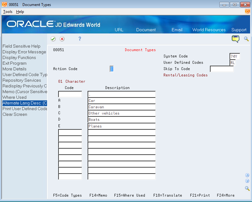Viewport: 252px width, 202px height.
Task: Click the page up arrow icon
Action: pos(247,175)
